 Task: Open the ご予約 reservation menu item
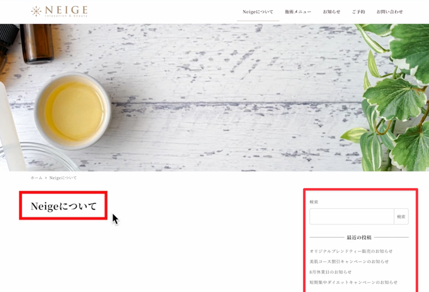(x=358, y=12)
